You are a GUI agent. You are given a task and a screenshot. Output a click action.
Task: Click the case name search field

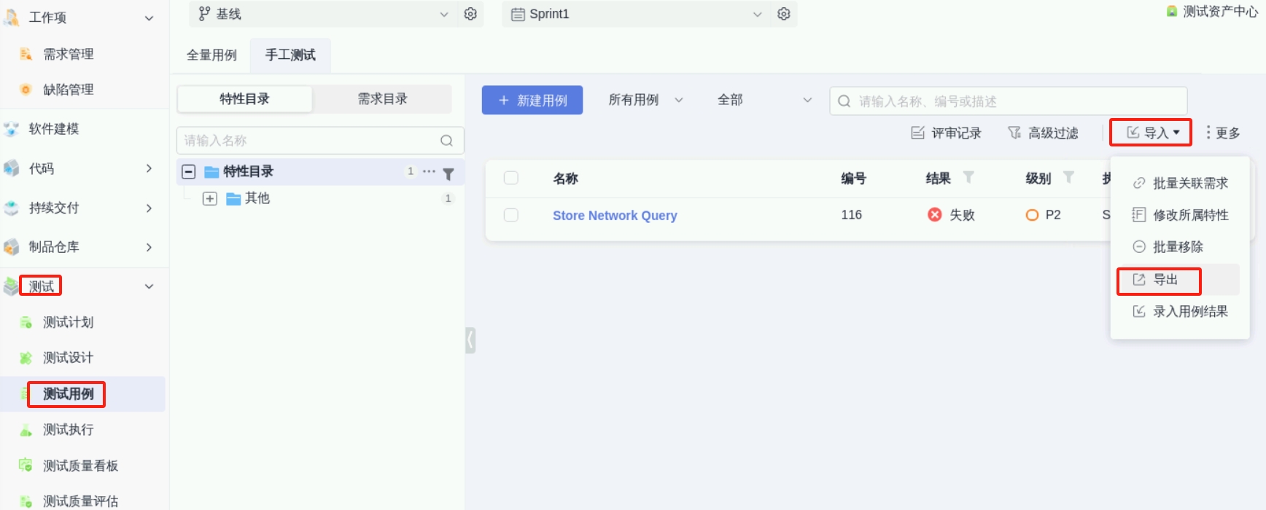(x=1009, y=101)
